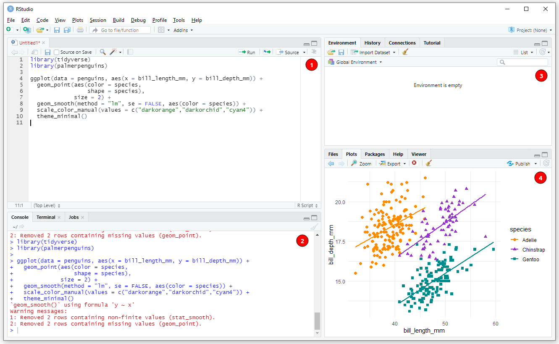
Task: Open the Export plot dropdown
Action: tap(393, 163)
